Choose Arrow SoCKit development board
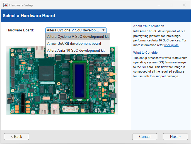Viewport: 191px width, 144px height. (x=74, y=43)
